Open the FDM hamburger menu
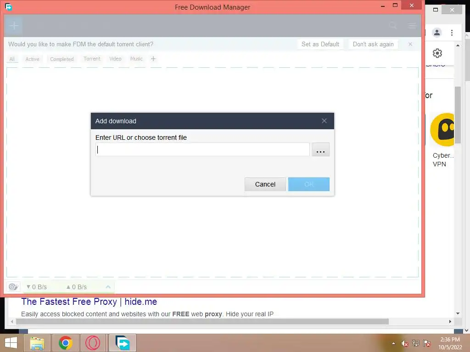 coord(412,26)
